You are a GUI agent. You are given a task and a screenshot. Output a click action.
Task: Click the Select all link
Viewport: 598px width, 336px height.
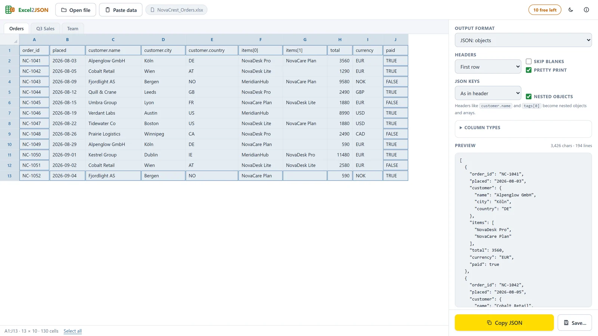[x=73, y=331]
